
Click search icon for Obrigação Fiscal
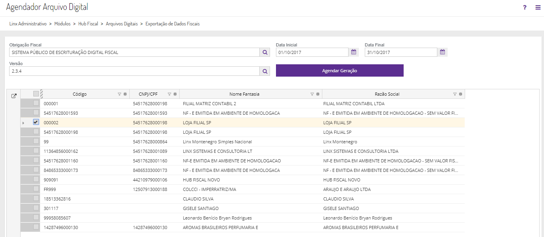click(x=265, y=52)
